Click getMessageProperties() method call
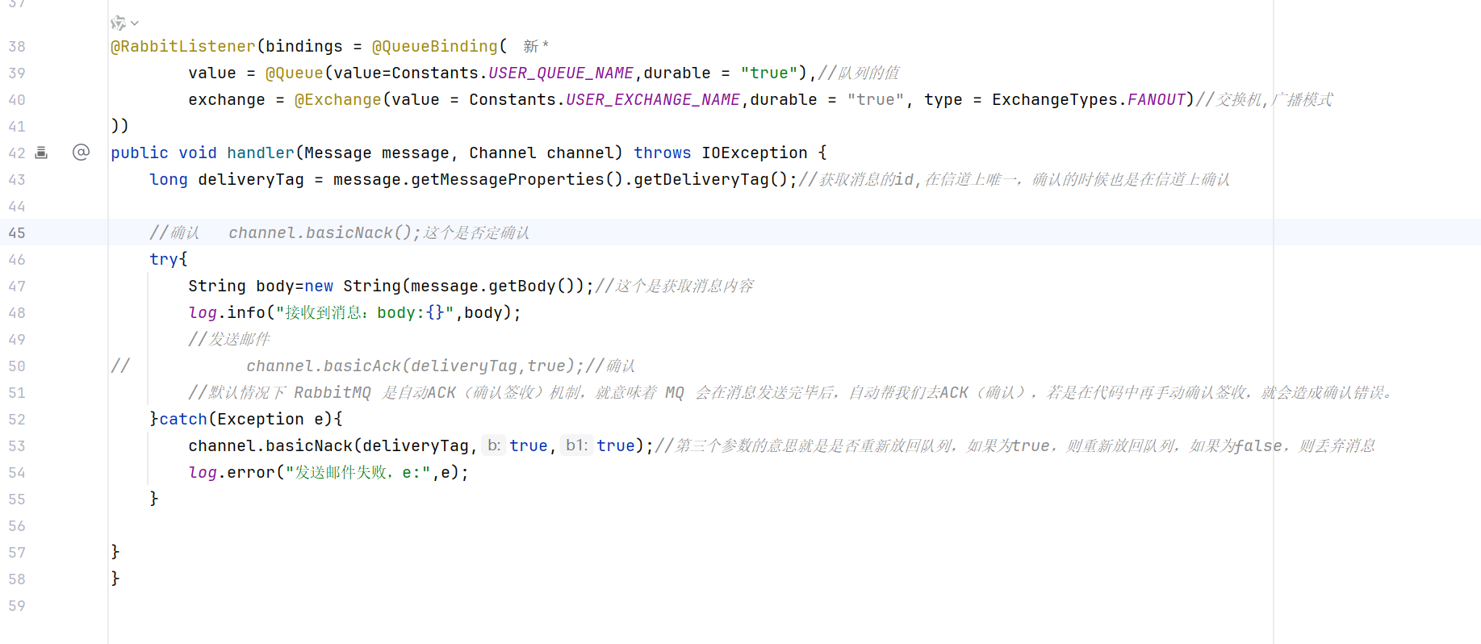 tap(517, 179)
